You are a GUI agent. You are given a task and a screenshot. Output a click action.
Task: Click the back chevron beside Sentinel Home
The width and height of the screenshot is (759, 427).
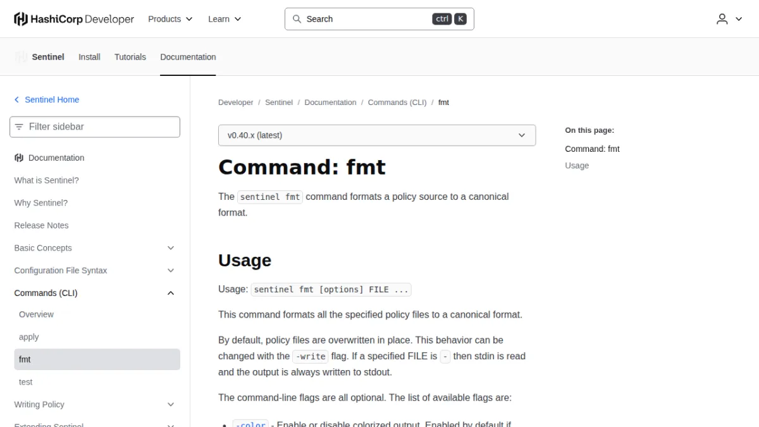coord(17,100)
